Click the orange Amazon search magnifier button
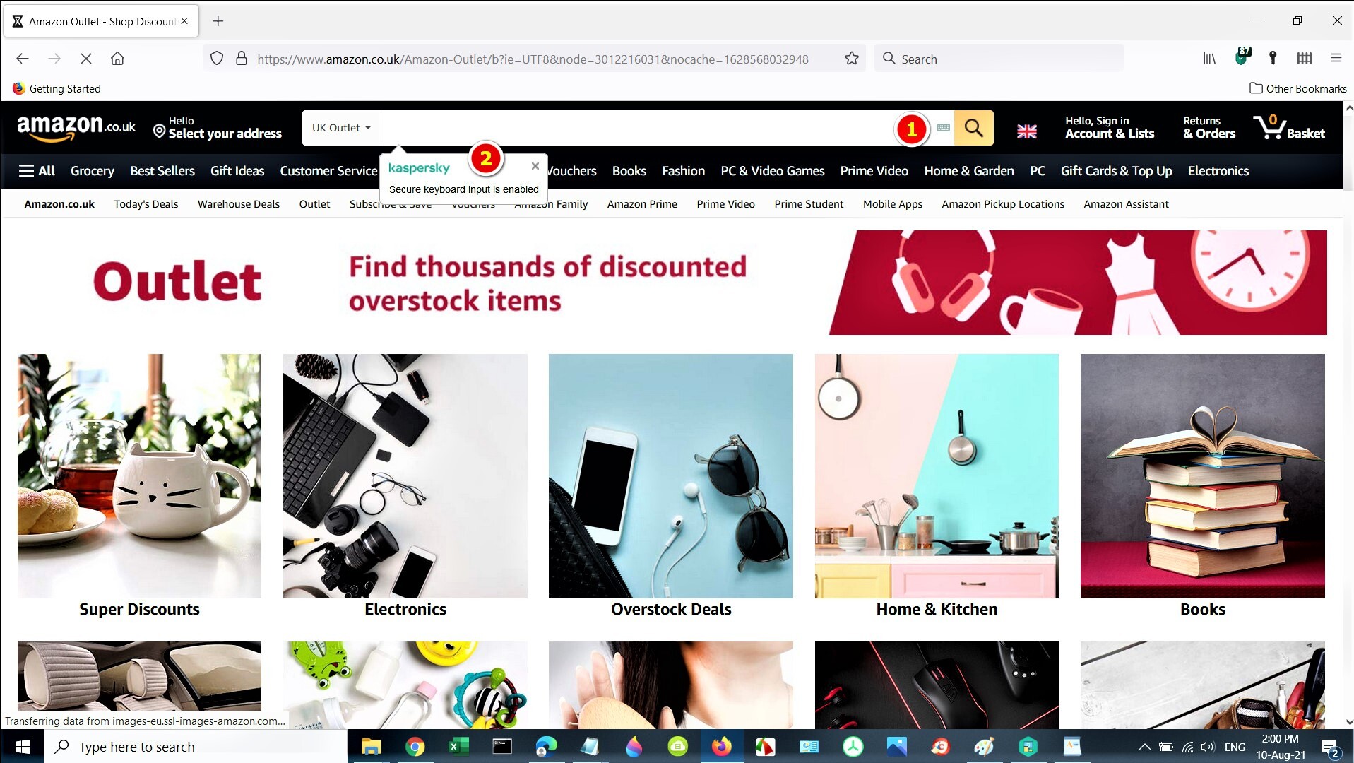Image resolution: width=1354 pixels, height=763 pixels. 973,128
